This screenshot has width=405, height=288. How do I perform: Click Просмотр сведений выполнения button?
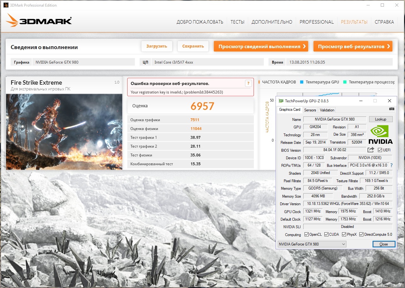click(261, 46)
